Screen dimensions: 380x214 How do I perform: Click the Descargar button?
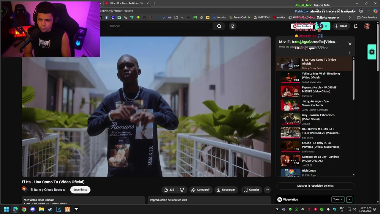(226, 190)
